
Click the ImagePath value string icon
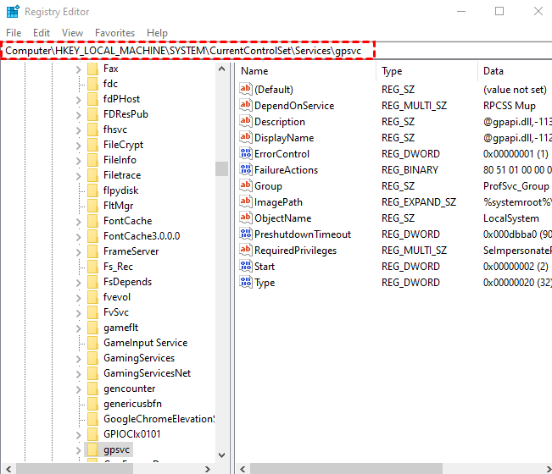246,201
